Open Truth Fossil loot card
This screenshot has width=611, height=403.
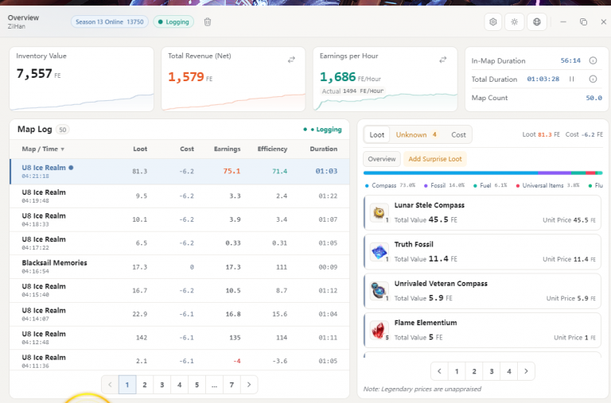click(x=482, y=252)
